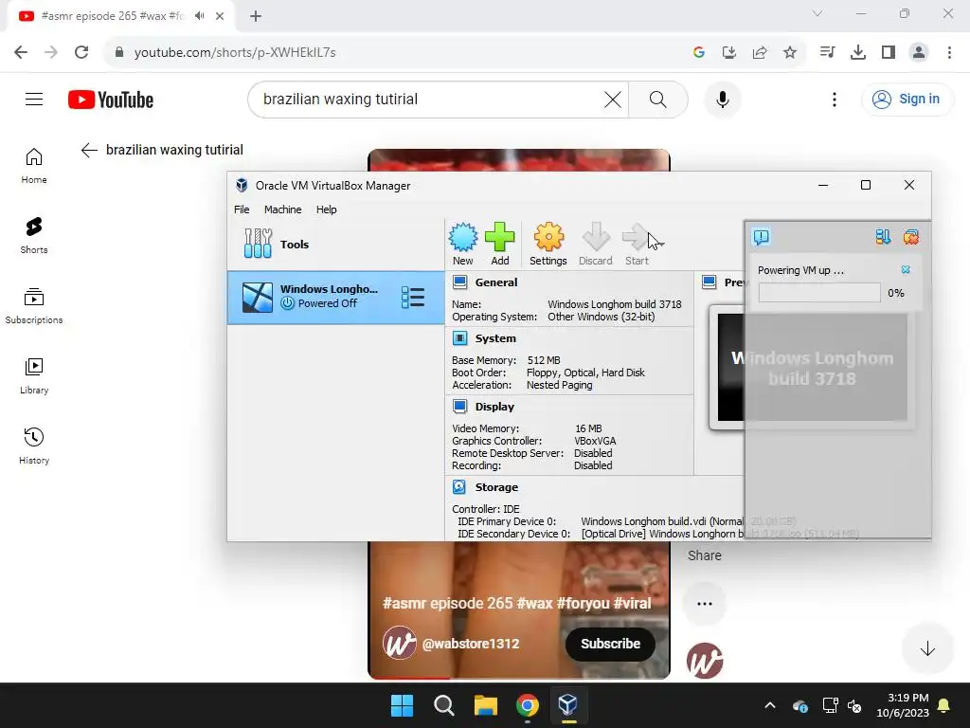Reload the YouTube page
Screen dimensions: 970x728
pyautogui.click(x=81, y=52)
